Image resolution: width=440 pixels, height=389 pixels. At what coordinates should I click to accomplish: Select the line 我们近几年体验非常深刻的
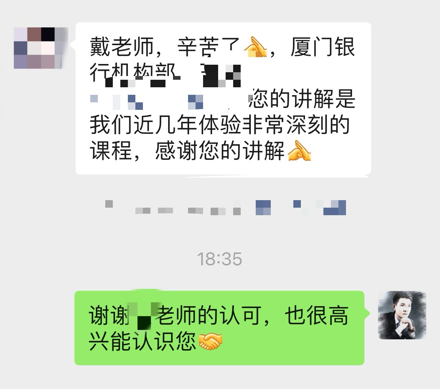220,125
